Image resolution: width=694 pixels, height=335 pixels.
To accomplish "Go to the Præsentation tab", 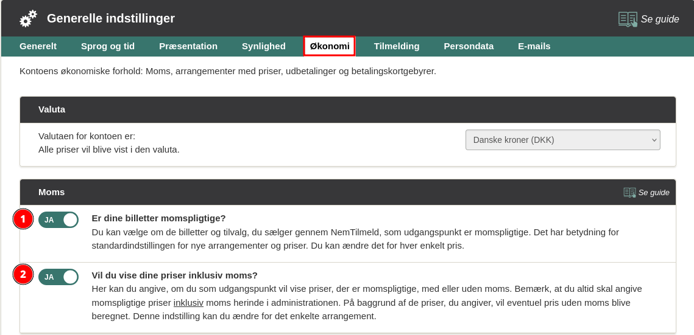I will pos(188,46).
